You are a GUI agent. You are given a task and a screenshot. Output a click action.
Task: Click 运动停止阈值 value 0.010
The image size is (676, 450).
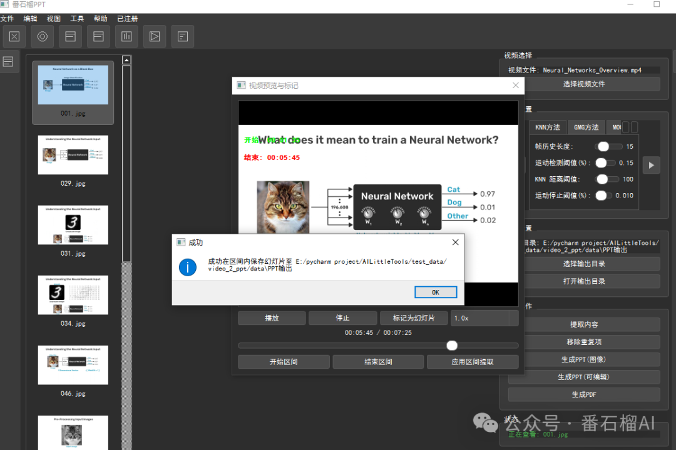(624, 196)
